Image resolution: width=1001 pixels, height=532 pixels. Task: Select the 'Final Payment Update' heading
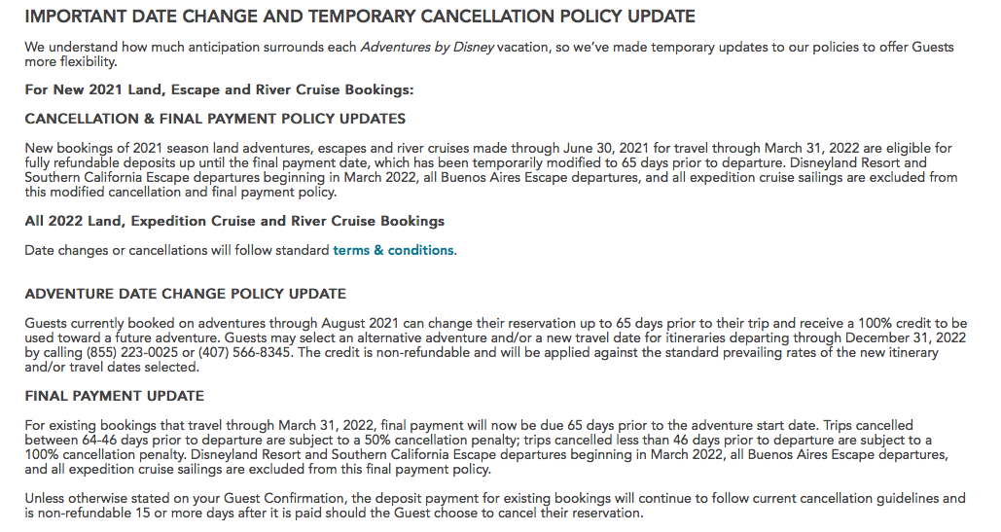(x=115, y=396)
